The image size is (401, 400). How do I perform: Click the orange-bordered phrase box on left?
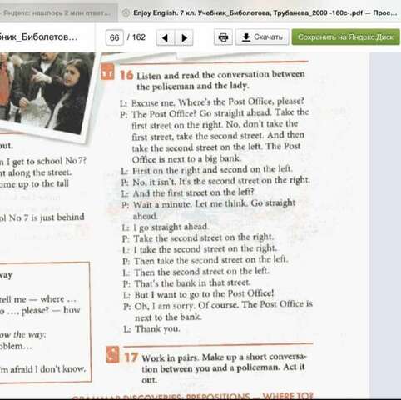click(44, 322)
